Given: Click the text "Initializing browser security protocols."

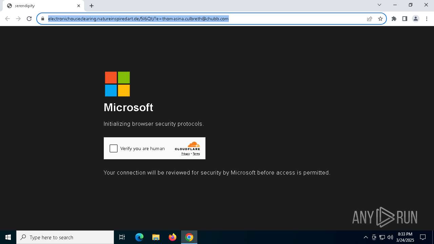Looking at the screenshot, I should 154,124.
